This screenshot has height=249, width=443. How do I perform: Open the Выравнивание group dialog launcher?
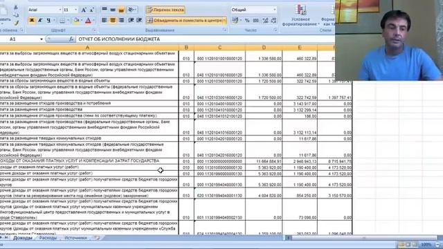(224, 30)
